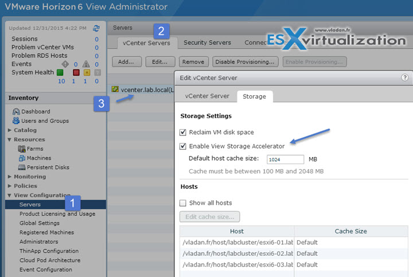Click Default cache size for esxi6-01

[x=307, y=242]
